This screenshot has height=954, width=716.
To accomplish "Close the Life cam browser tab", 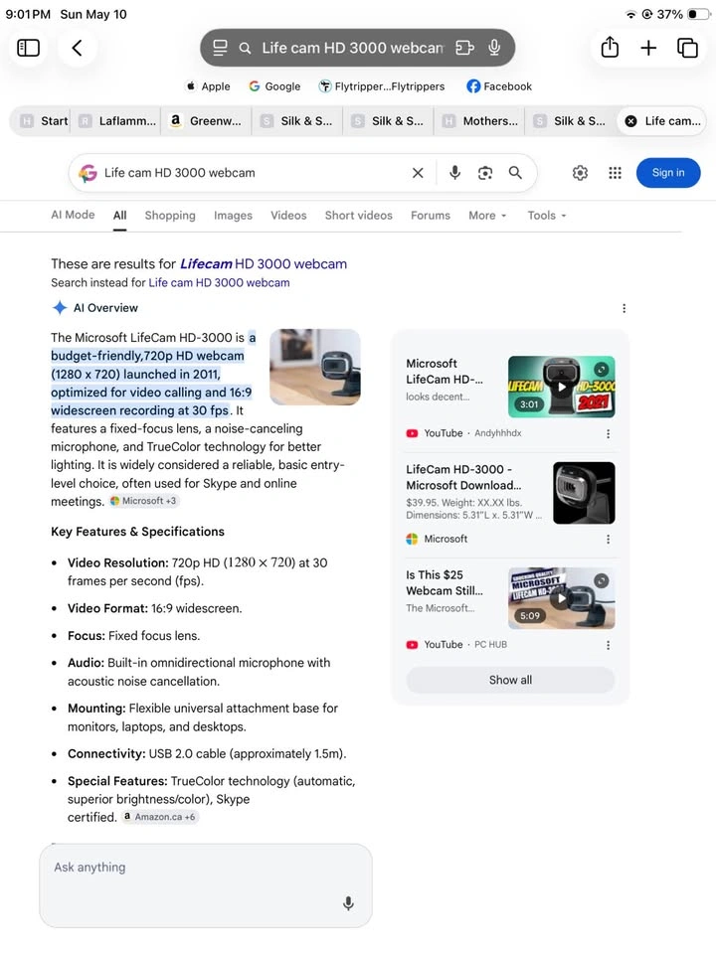I will coord(631,121).
